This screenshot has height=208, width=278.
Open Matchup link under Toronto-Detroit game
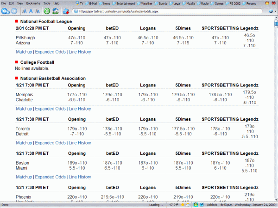tap(24, 143)
